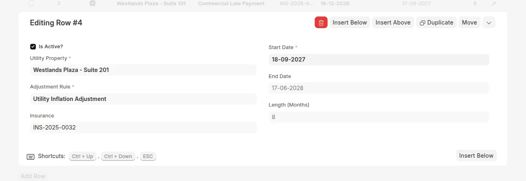
Task: Click the Start Date field
Action: [379, 60]
